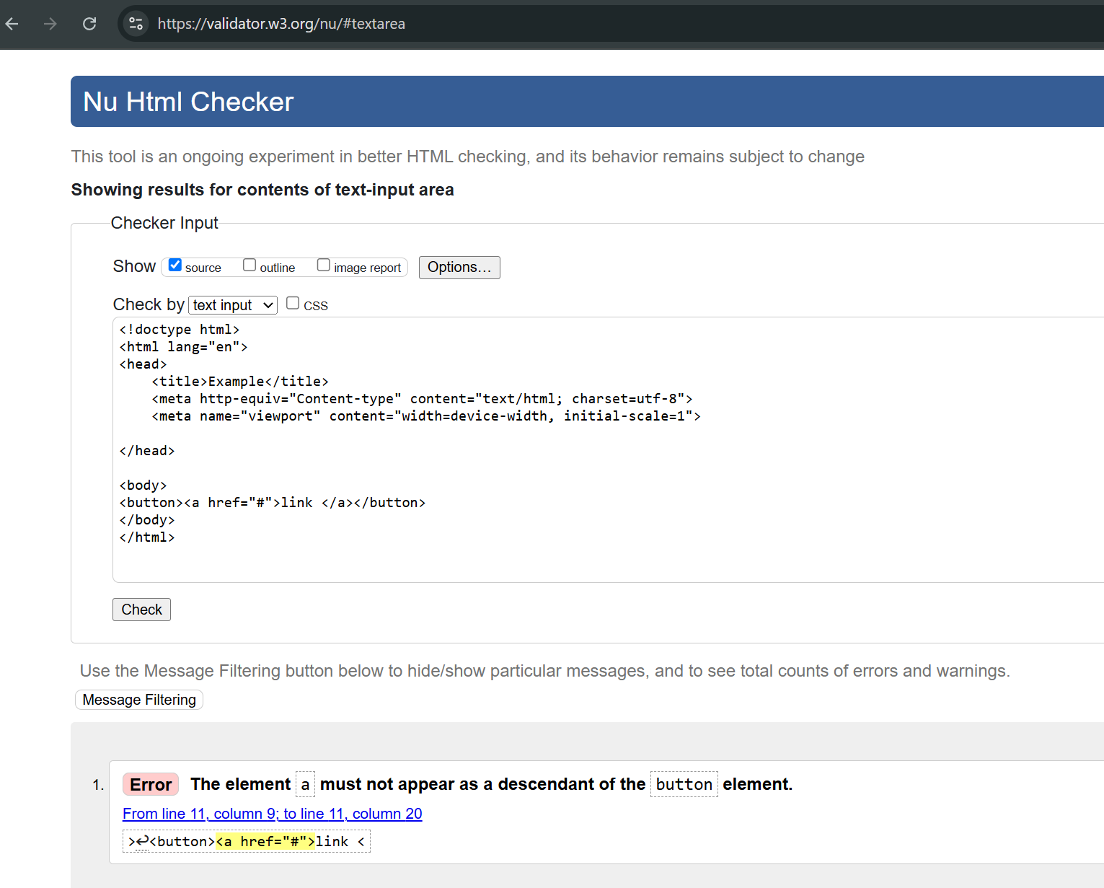Click the Check button
Screen dimensions: 1104x888
click(141, 610)
